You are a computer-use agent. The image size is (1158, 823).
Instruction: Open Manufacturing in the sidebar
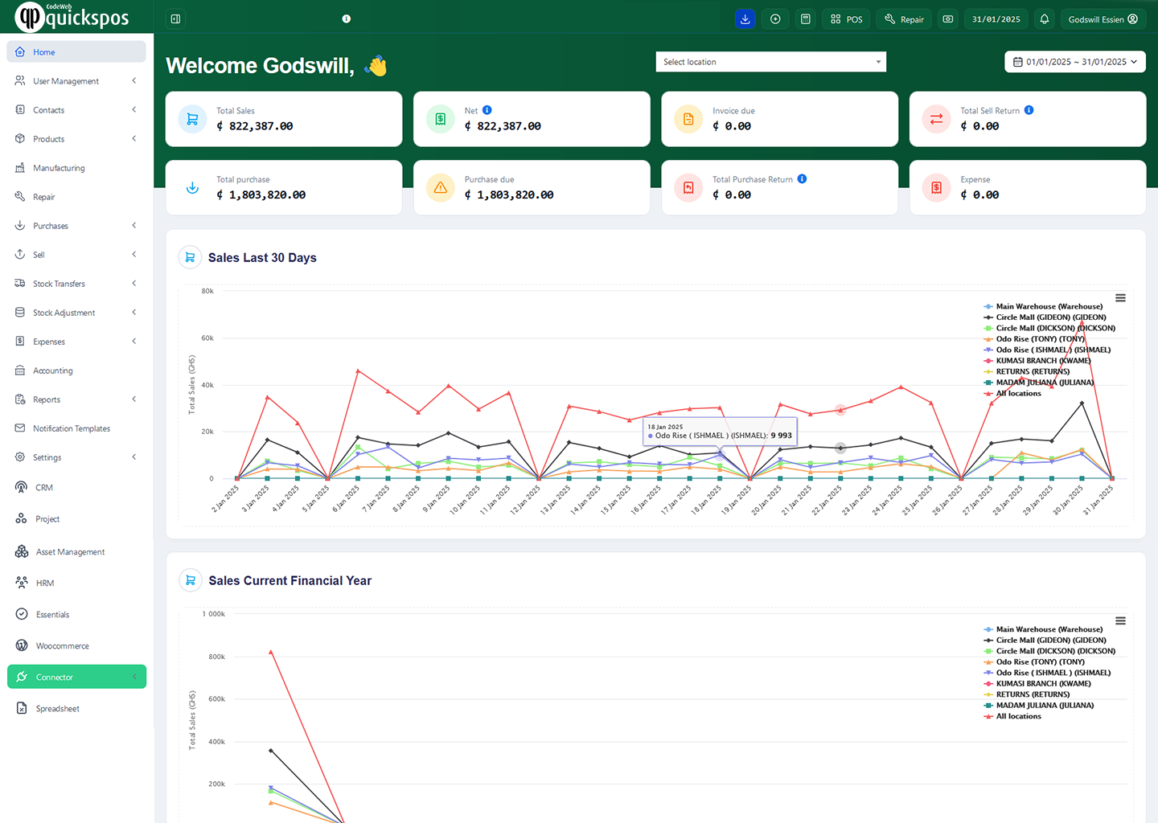tap(59, 168)
